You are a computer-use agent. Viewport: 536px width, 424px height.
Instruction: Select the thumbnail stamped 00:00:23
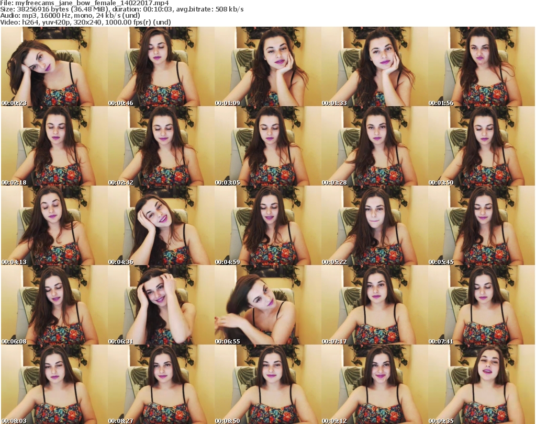click(x=54, y=66)
